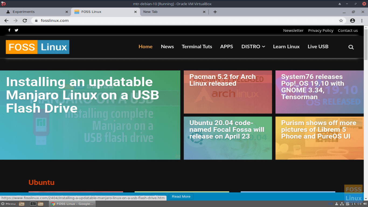Open the Live USB menu item
The image size is (368, 207).
tap(318, 47)
